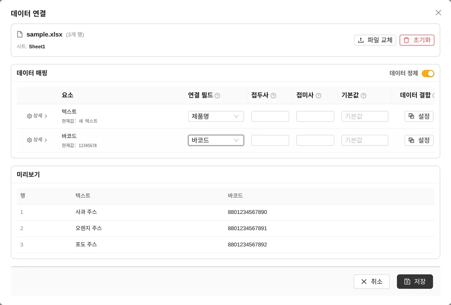Click the 행 column header in preview

click(x=23, y=196)
